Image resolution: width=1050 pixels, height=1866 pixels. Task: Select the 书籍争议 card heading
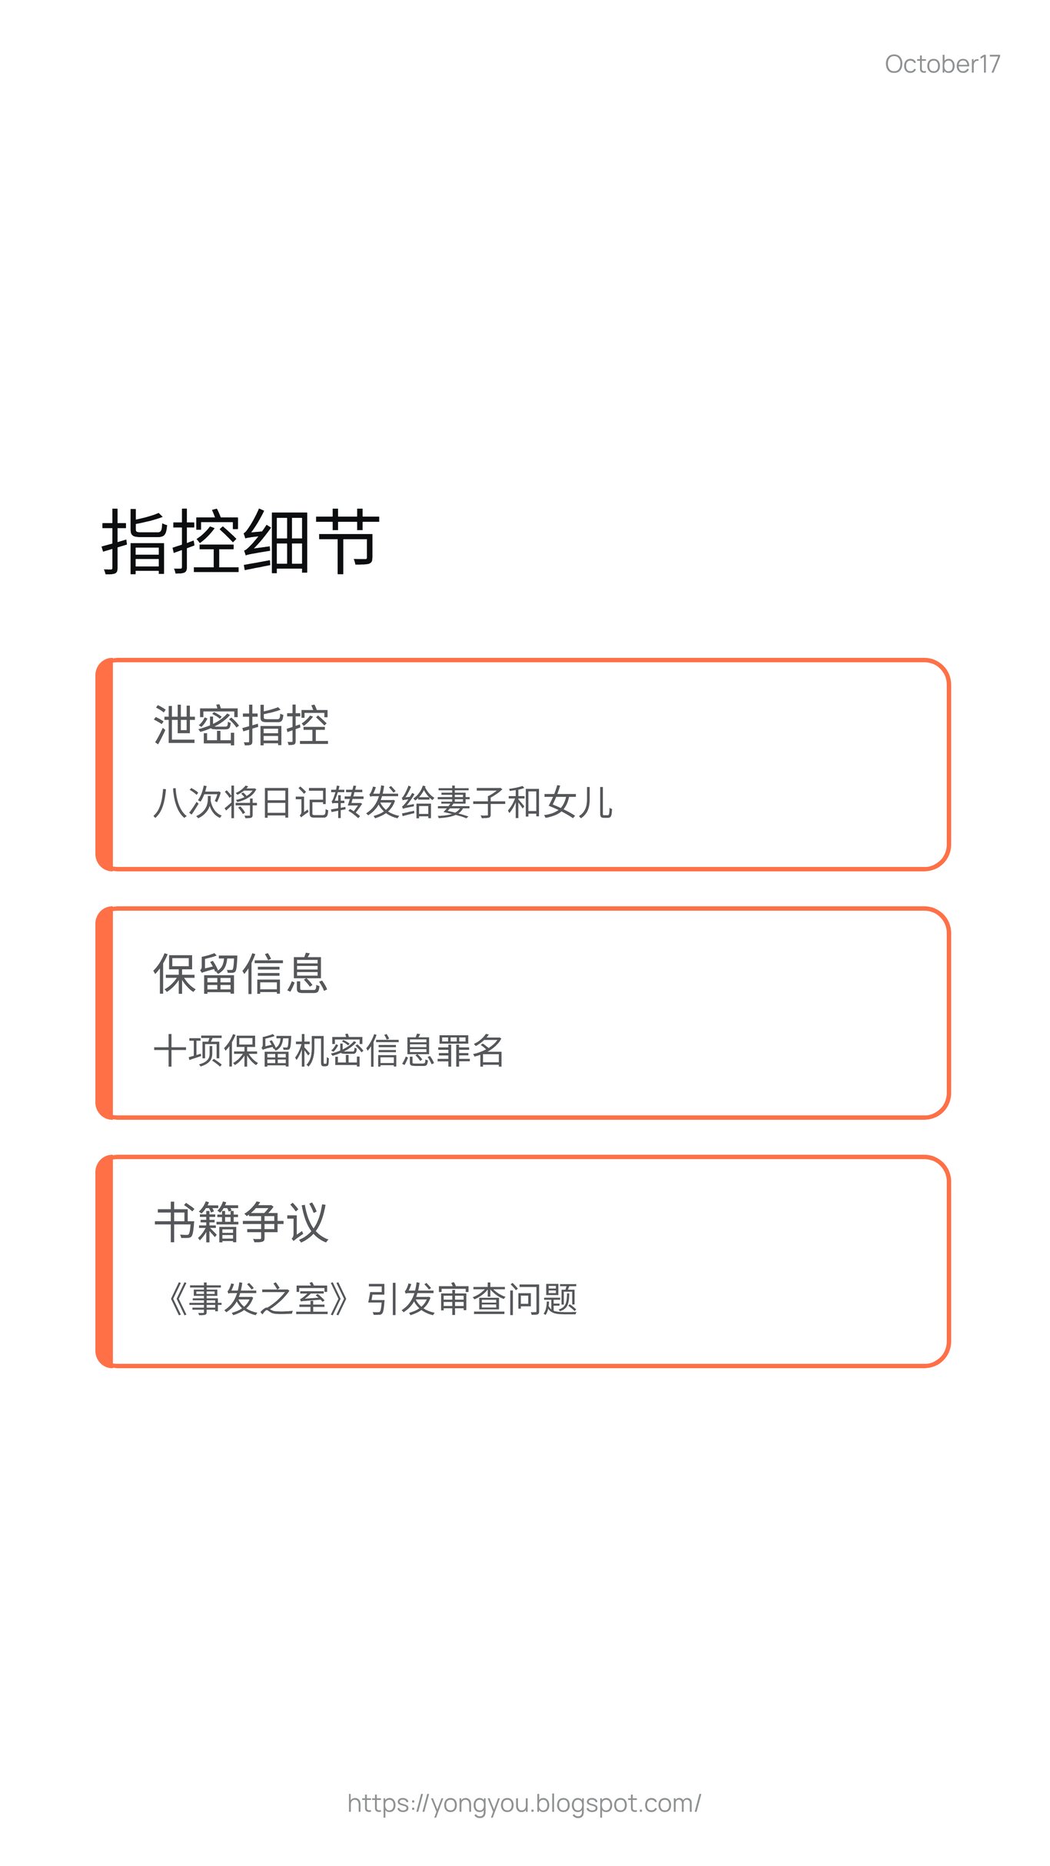click(241, 1222)
